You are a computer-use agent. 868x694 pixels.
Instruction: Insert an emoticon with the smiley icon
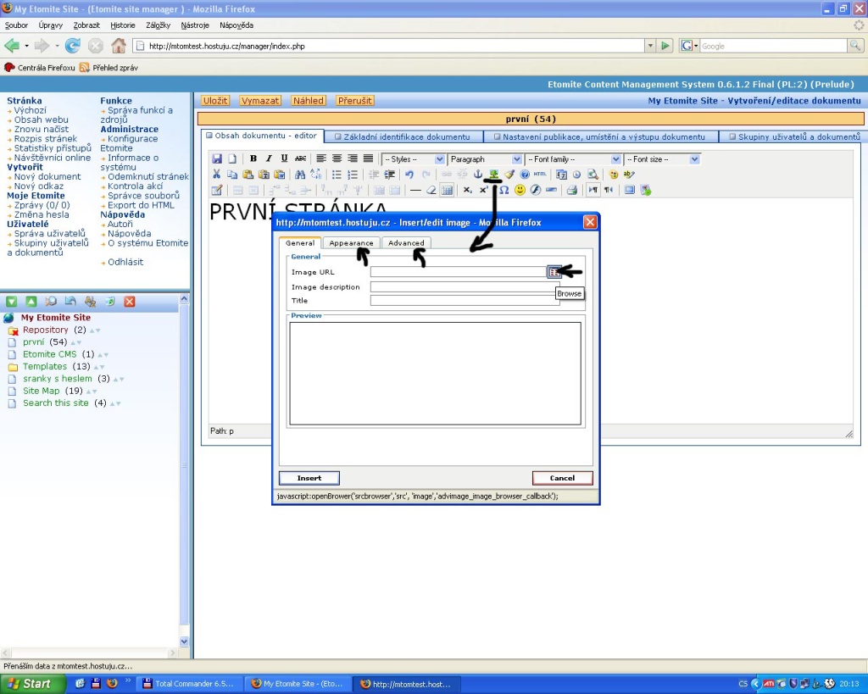pyautogui.click(x=520, y=190)
